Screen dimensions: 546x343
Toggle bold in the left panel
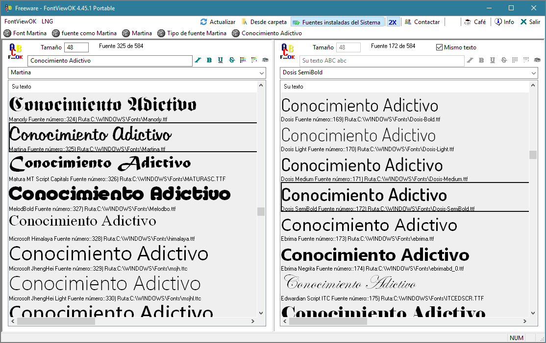209,60
